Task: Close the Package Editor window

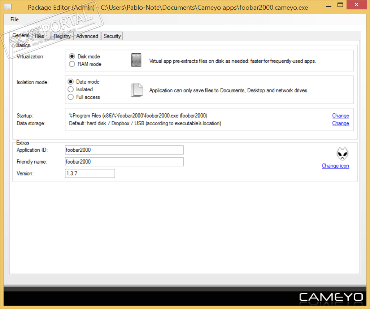Action: (356, 5)
